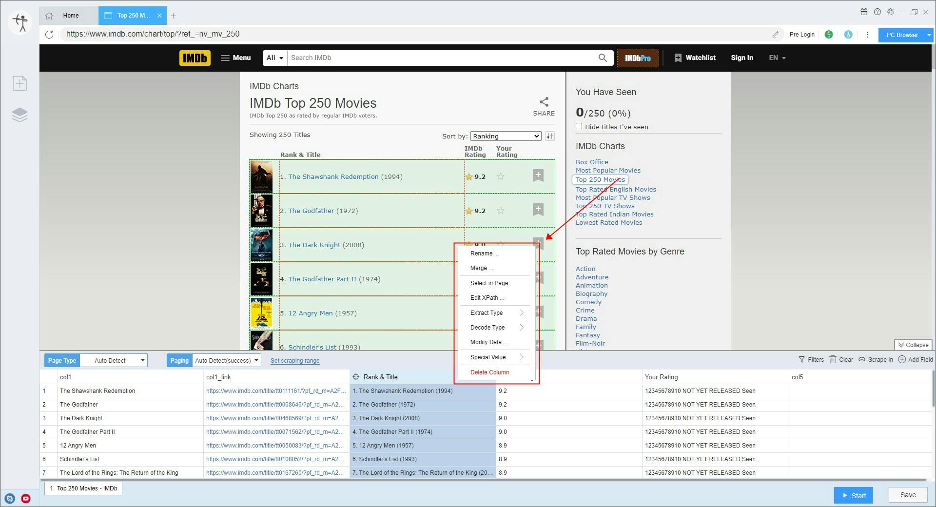
Task: Open The Godfather Part II title link
Action: pos(322,279)
